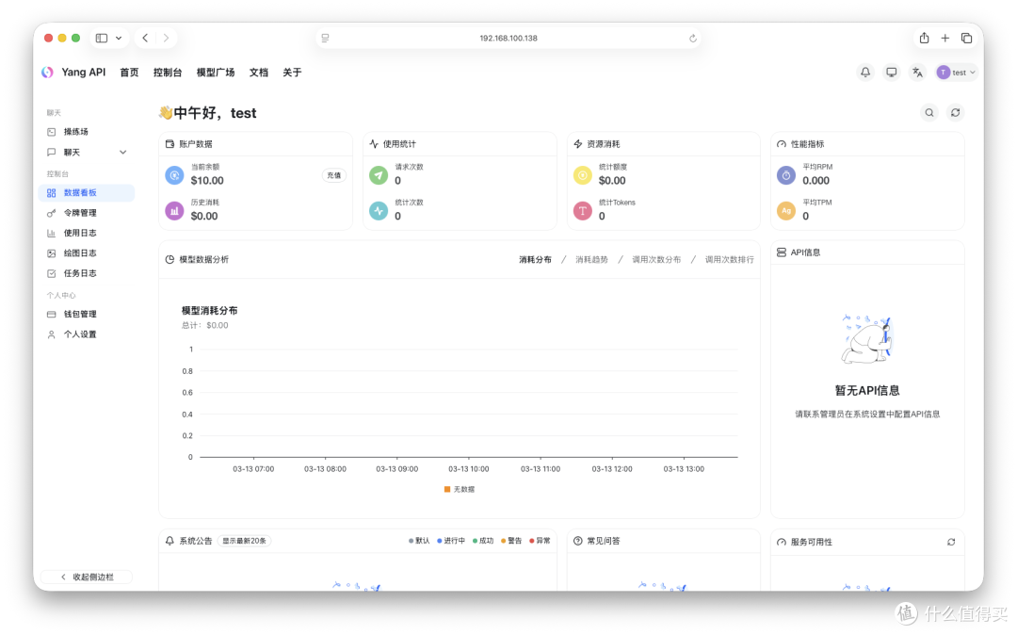The height and width of the screenshot is (635, 1017).
Task: Click the 历史消耗 purple icon
Action: [x=174, y=211]
